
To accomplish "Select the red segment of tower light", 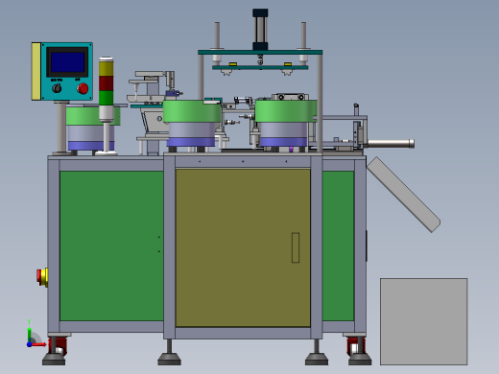I will tap(107, 83).
